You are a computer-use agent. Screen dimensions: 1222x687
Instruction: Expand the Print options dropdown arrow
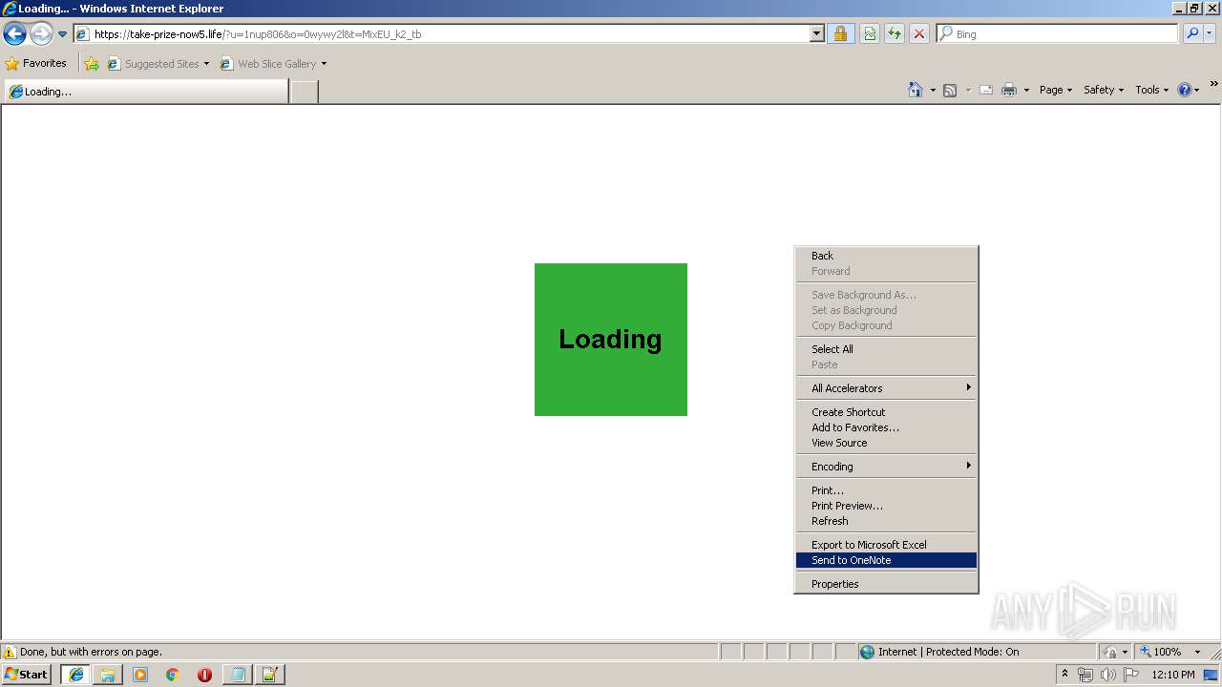(1027, 90)
